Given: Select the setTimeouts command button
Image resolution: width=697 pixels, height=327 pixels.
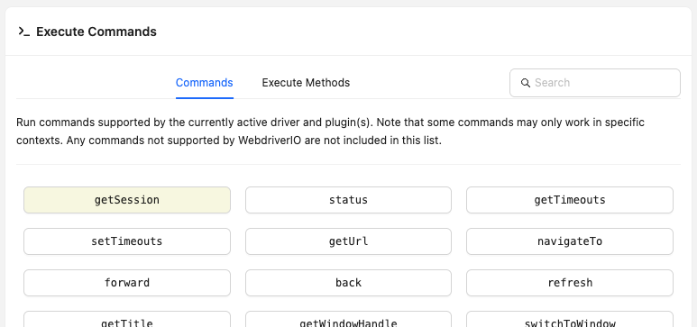Looking at the screenshot, I should 127,241.
